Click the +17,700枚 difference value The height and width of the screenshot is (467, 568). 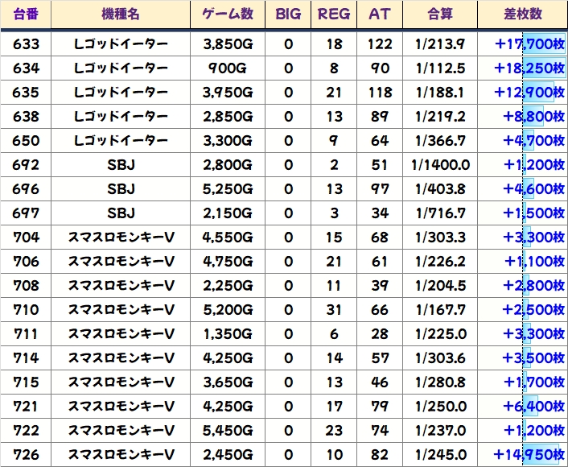pos(529,43)
